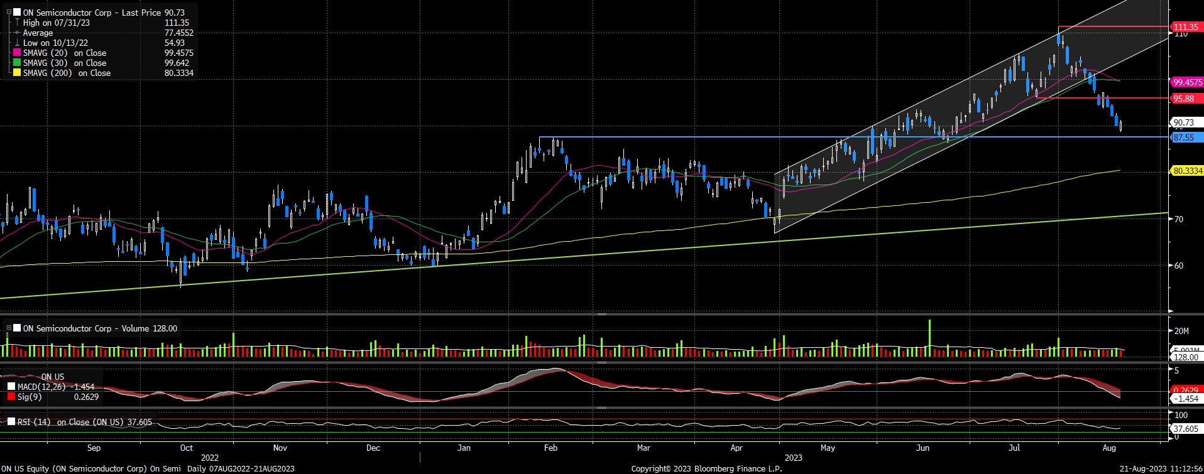Click the white RSI (14) swatch
1204x474 pixels.
click(11, 422)
